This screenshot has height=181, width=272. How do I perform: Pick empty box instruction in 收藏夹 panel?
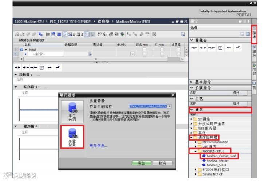pos(220,48)
